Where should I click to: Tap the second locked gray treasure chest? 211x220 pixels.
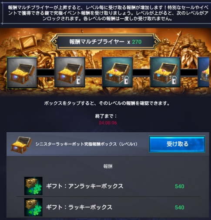(x=70, y=72)
